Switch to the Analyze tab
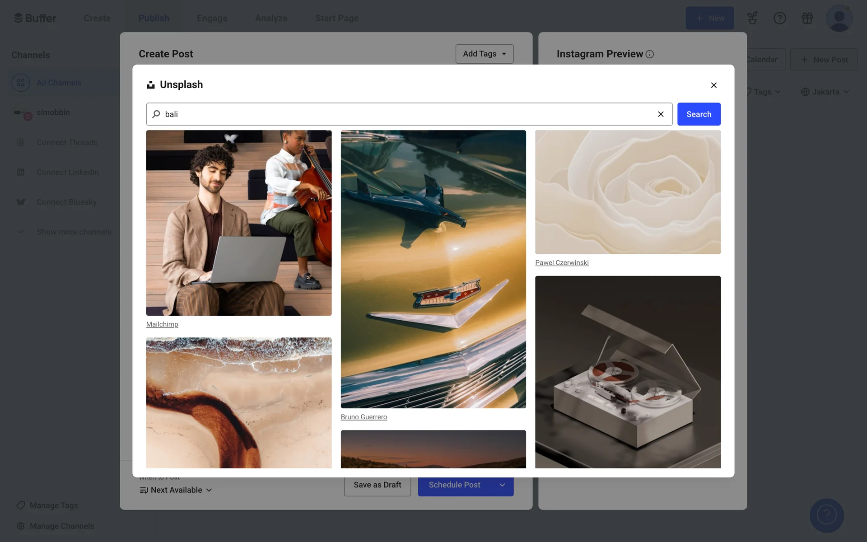Viewport: 867px width, 542px height. pos(271,18)
